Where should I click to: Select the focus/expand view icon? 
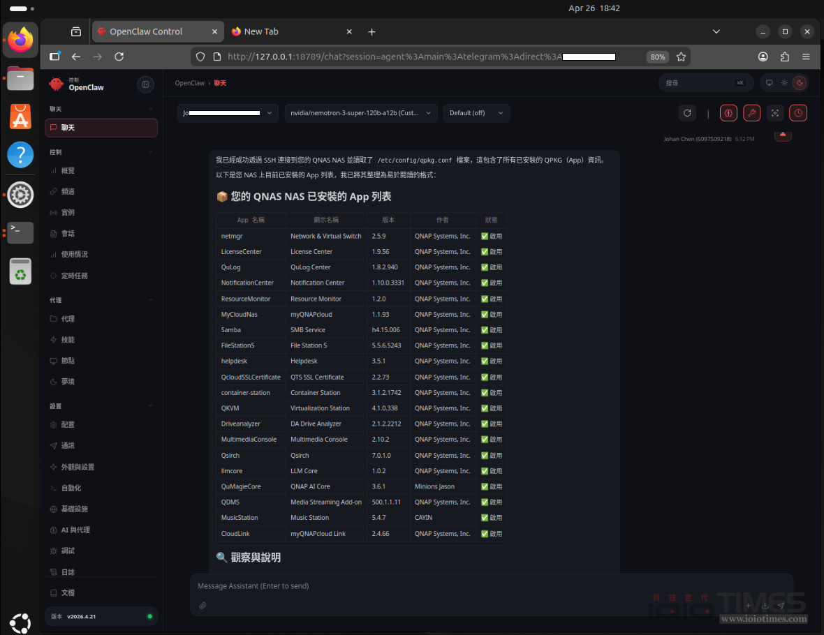[775, 112]
